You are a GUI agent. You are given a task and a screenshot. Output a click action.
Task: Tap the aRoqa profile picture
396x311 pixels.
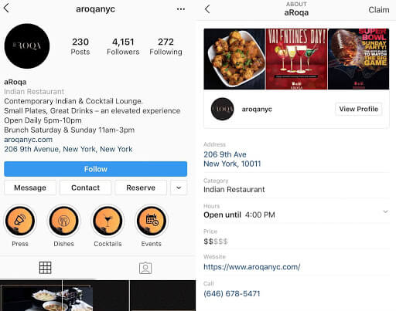pos(27,46)
